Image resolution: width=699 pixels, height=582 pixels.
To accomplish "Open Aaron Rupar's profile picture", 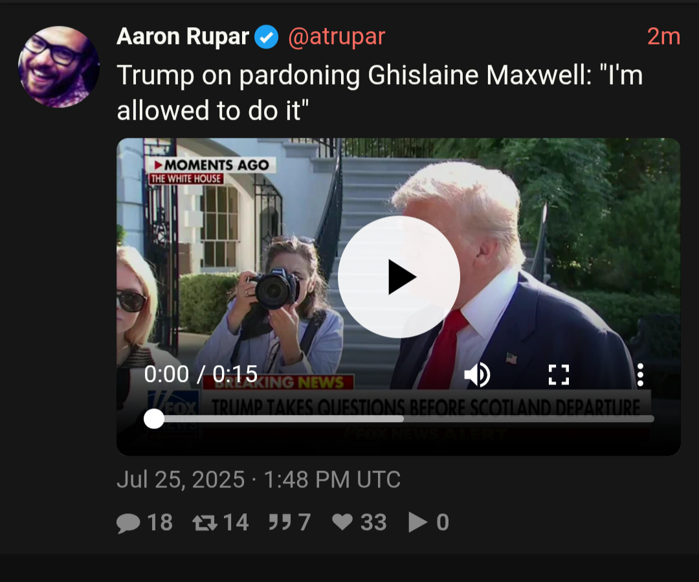I will tap(58, 67).
